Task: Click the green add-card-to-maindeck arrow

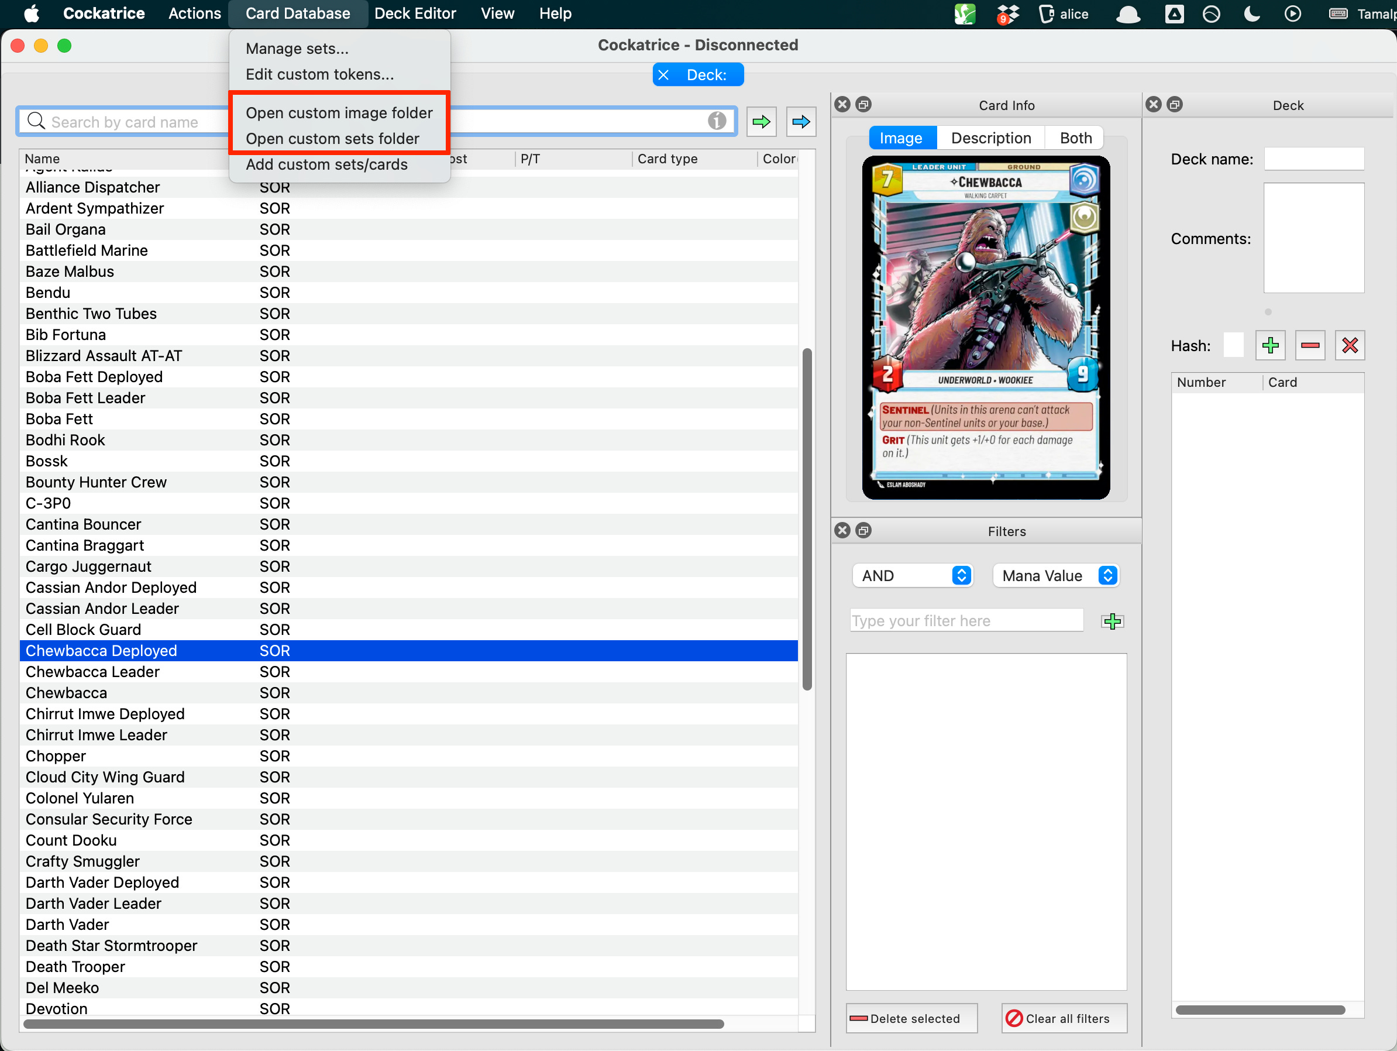Action: [x=761, y=121]
